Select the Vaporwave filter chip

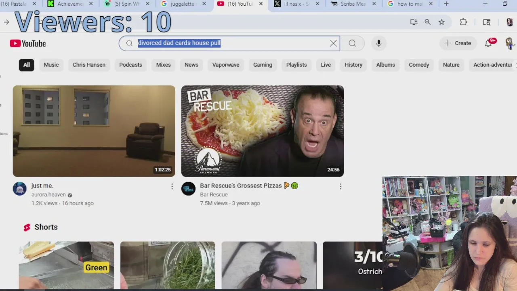226,65
